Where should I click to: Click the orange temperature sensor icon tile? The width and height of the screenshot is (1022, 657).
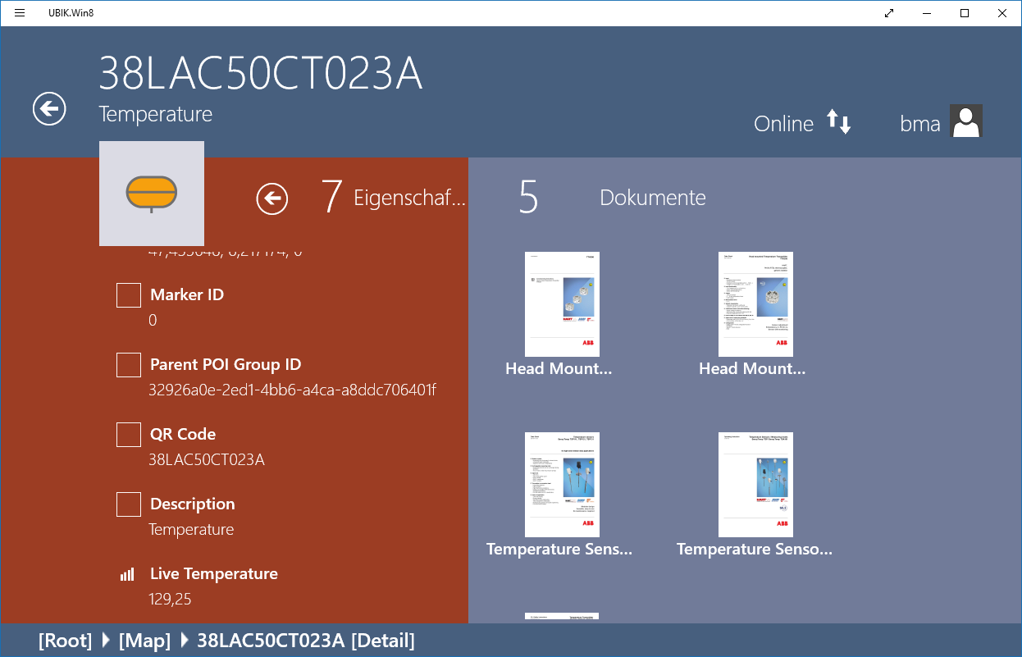(152, 194)
